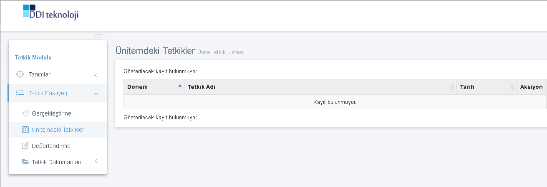Select Ünitemdeki Tetkikler in sidebar
The height and width of the screenshot is (187, 547).
[x=58, y=130]
